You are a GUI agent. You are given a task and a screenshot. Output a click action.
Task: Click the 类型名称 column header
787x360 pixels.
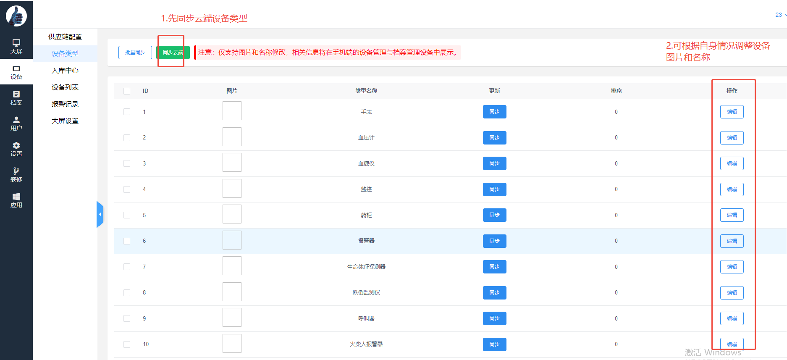366,91
